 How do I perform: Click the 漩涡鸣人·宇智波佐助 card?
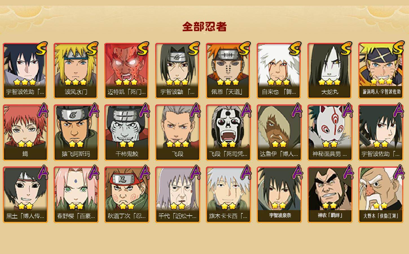381,71
